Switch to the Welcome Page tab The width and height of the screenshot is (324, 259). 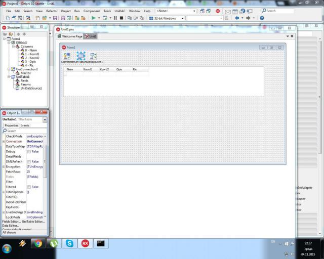tap(70, 36)
